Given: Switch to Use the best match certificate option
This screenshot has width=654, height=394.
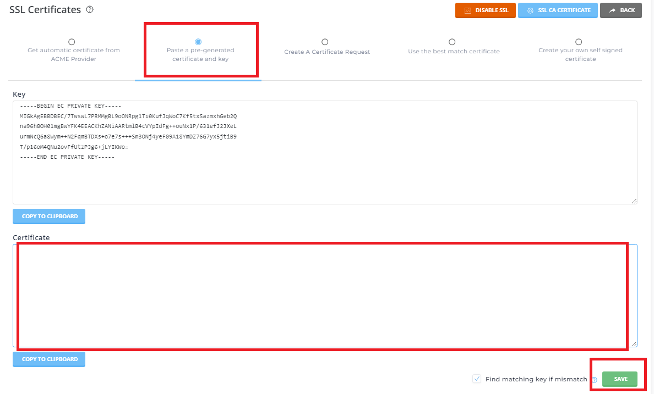Looking at the screenshot, I should [x=452, y=42].
